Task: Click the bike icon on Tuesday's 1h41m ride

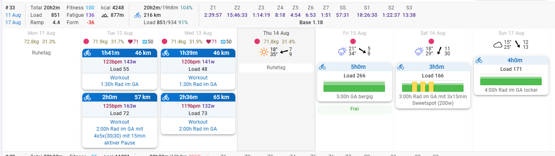Action: click(x=87, y=53)
